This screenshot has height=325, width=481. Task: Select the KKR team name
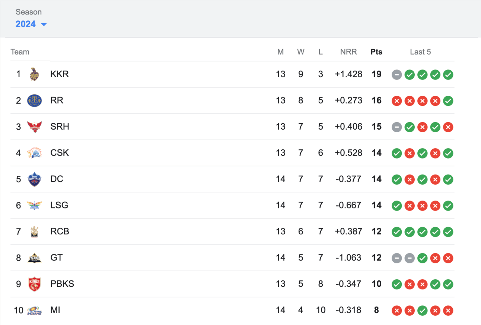click(x=60, y=74)
